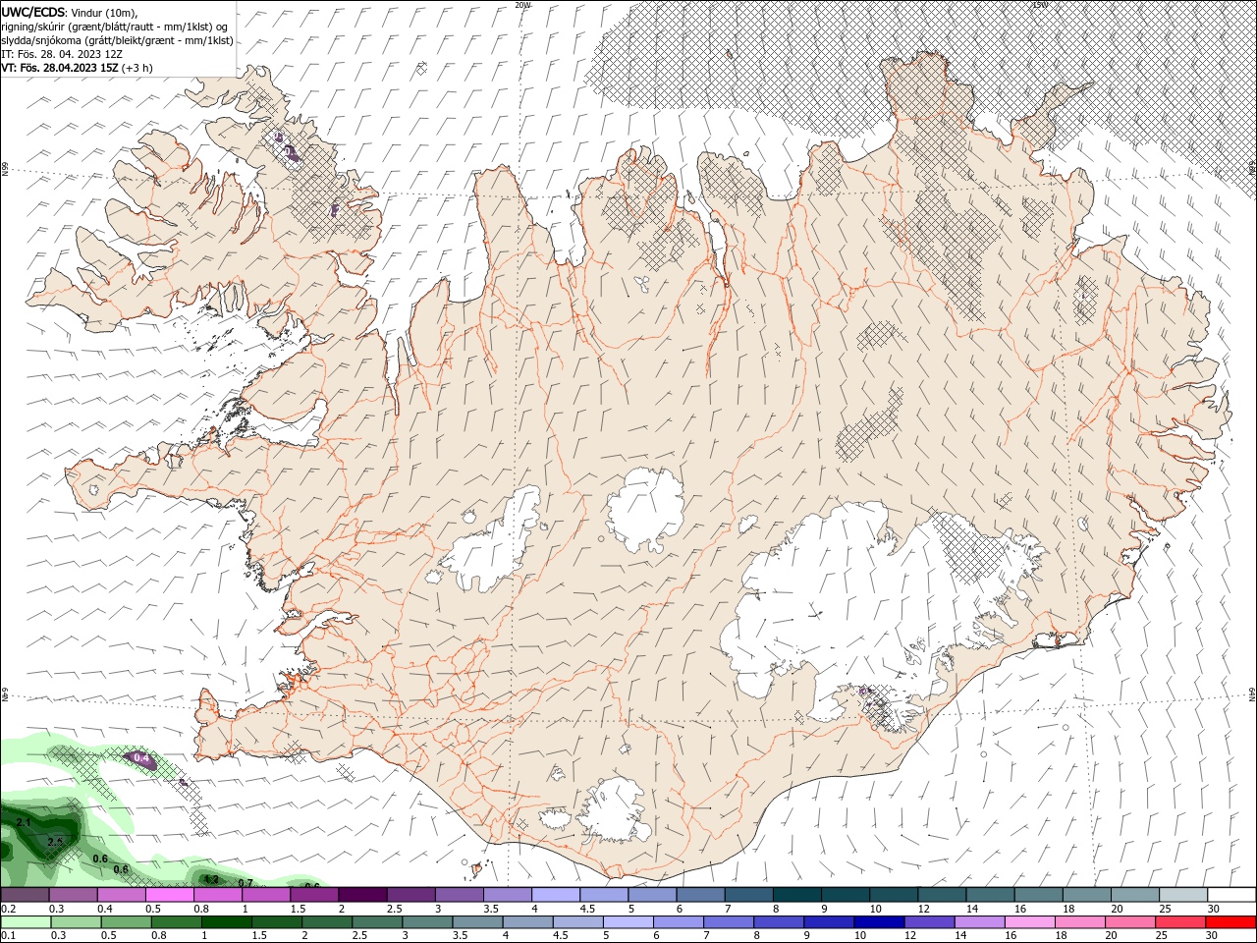Click the dark green heavy-rain area in the southwest corner
The height and width of the screenshot is (943, 1257).
tap(44, 835)
